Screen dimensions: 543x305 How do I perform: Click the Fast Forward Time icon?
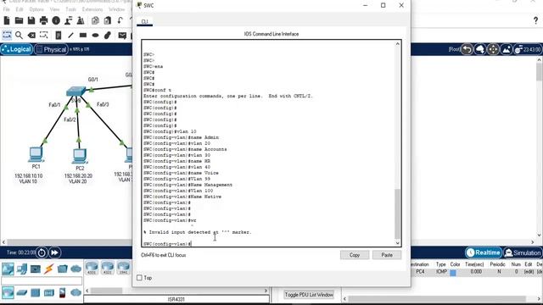54,252
